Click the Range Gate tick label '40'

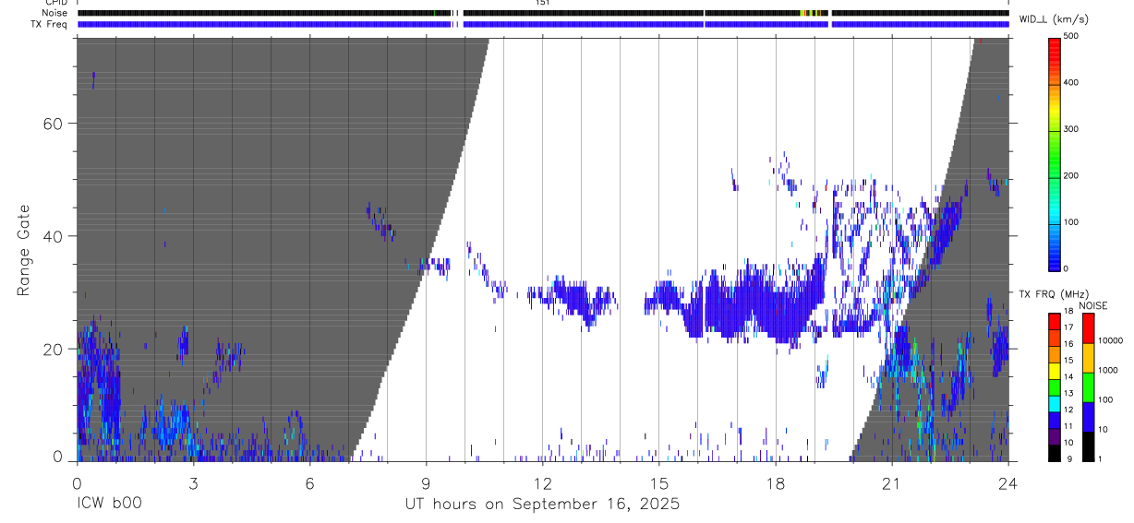(52, 236)
